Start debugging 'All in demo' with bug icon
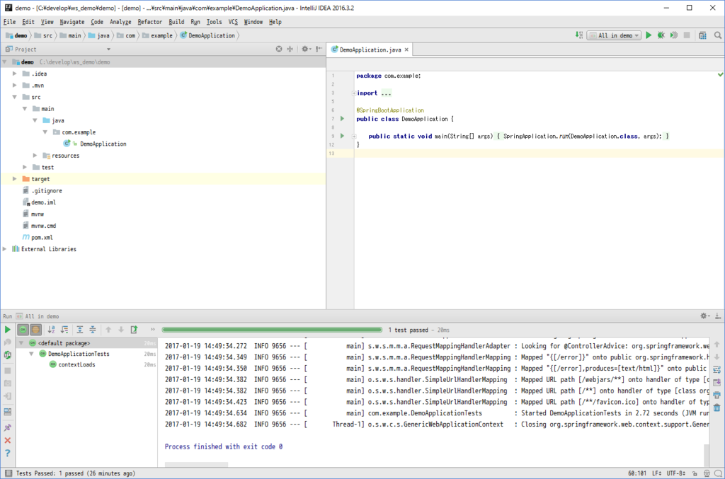This screenshot has width=725, height=479. point(661,35)
